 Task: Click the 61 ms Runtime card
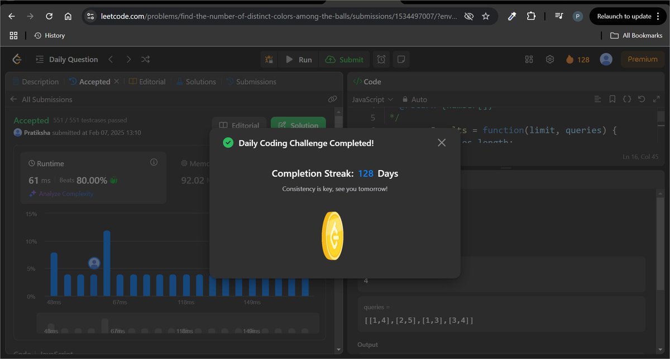point(93,178)
